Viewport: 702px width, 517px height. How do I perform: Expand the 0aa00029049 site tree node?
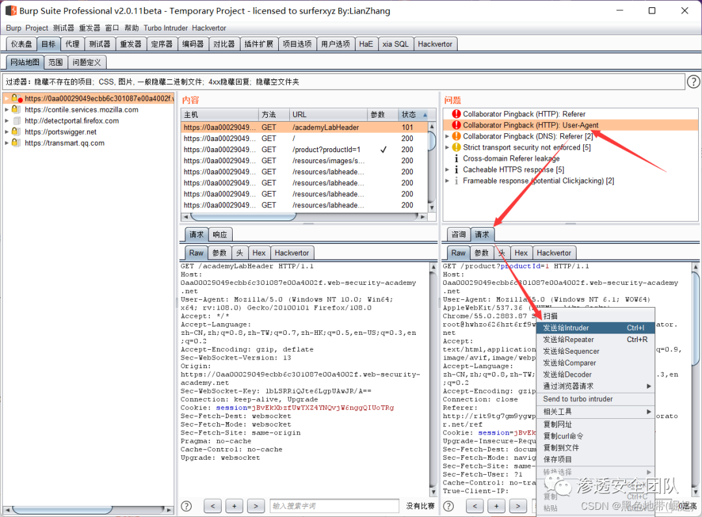click(6, 98)
